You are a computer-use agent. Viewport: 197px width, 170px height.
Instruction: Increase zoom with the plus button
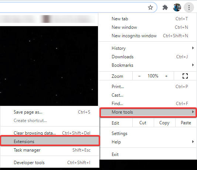166,76
